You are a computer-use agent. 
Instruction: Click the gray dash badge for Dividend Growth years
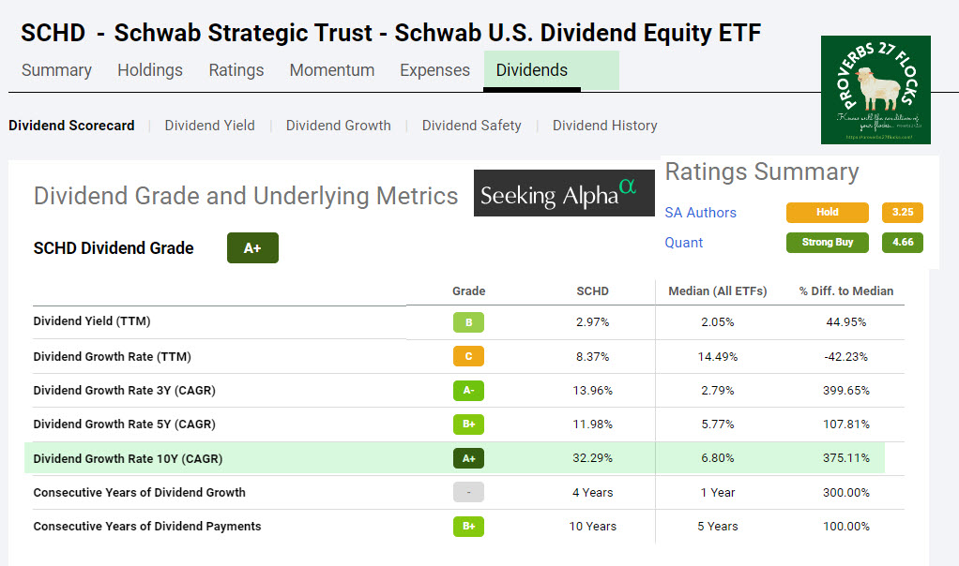point(468,493)
